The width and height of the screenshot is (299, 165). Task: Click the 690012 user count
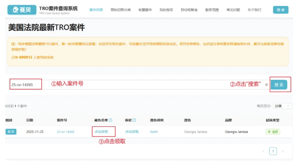[x=26, y=57]
